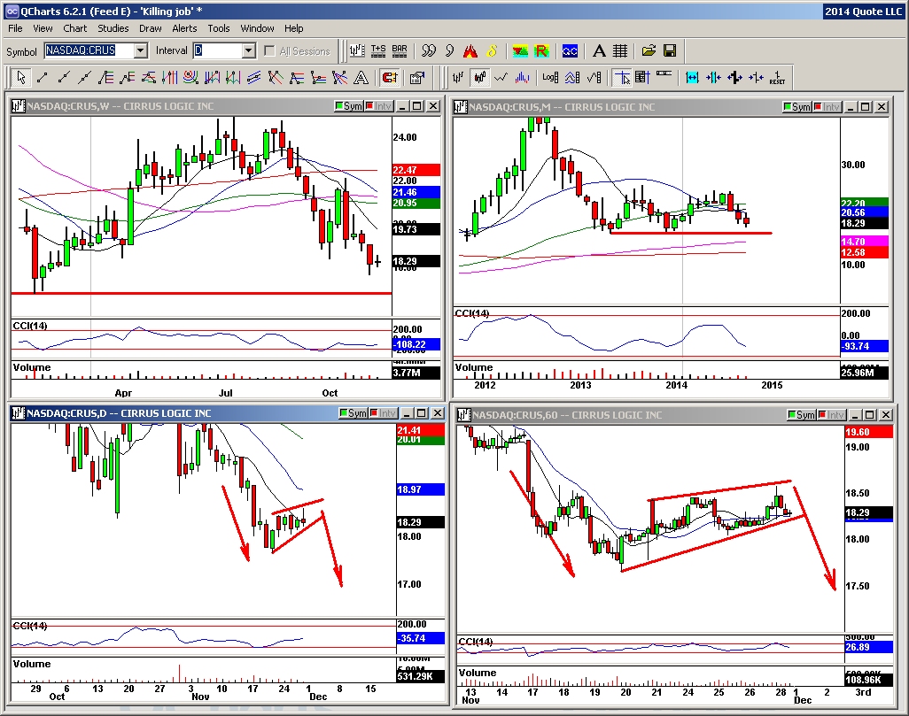Click the single quote icon
909x716 pixels.
(449, 51)
